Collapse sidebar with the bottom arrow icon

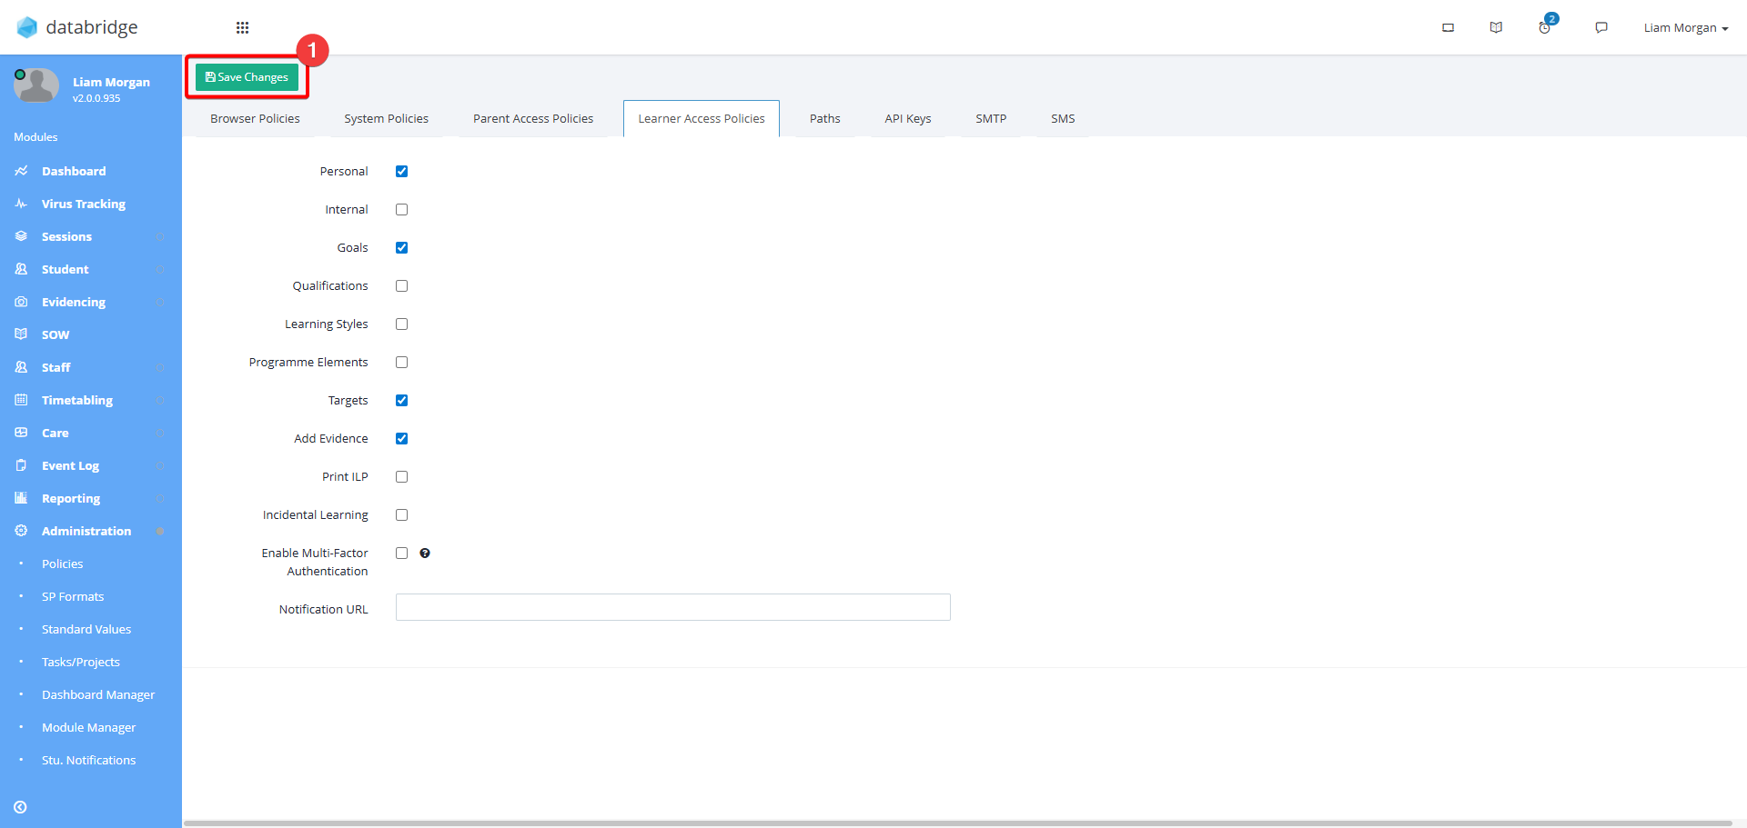pos(20,807)
